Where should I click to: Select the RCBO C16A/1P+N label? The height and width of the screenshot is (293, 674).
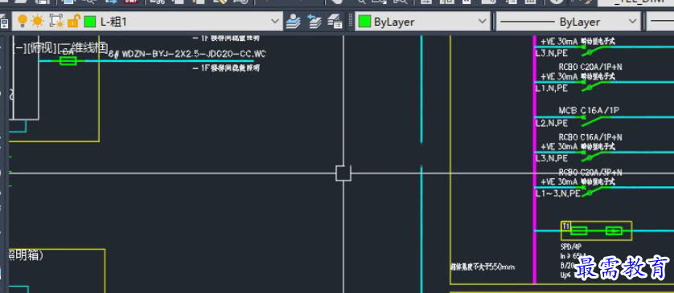590,137
